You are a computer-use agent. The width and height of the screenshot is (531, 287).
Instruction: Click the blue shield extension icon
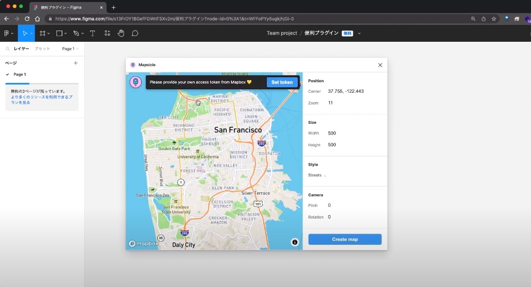(x=507, y=19)
